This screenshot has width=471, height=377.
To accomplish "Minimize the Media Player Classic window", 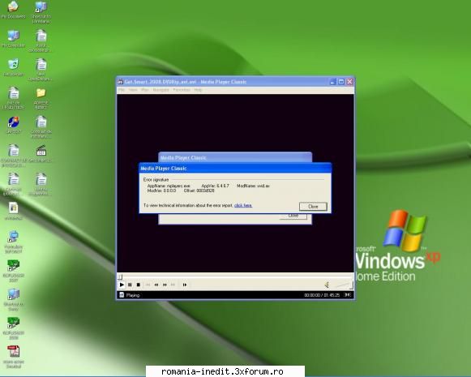I will (x=332, y=82).
